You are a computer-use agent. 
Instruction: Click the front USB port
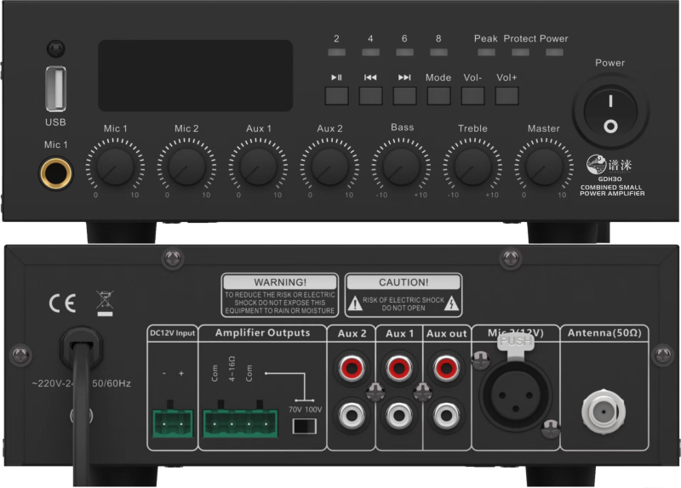click(x=55, y=89)
